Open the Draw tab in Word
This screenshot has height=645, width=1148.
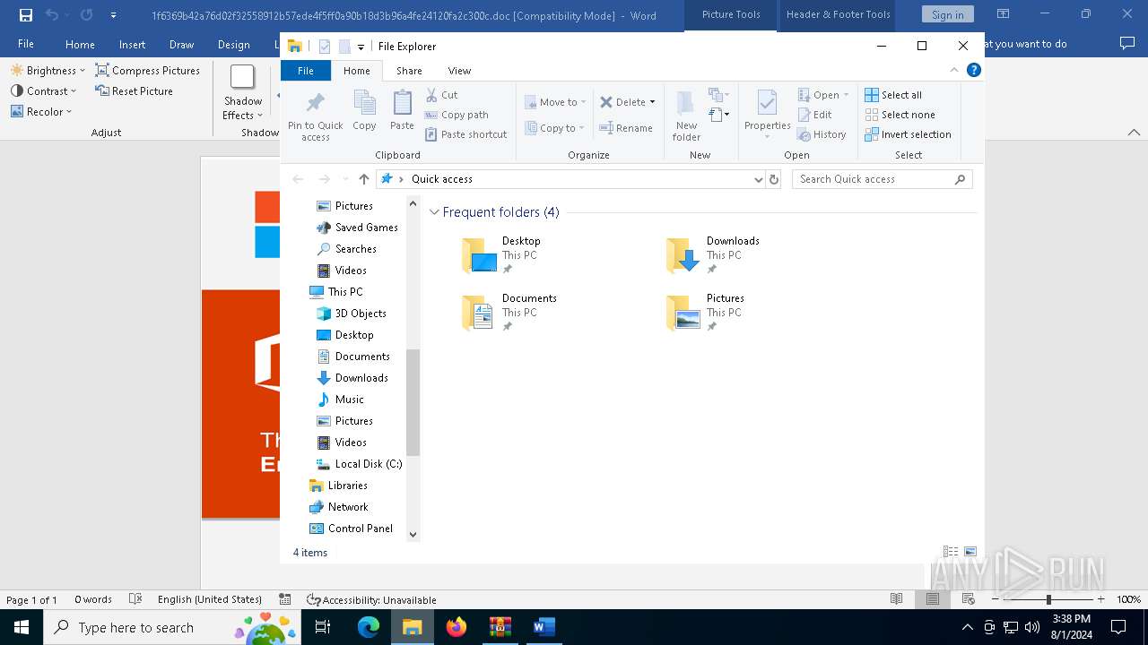point(181,44)
